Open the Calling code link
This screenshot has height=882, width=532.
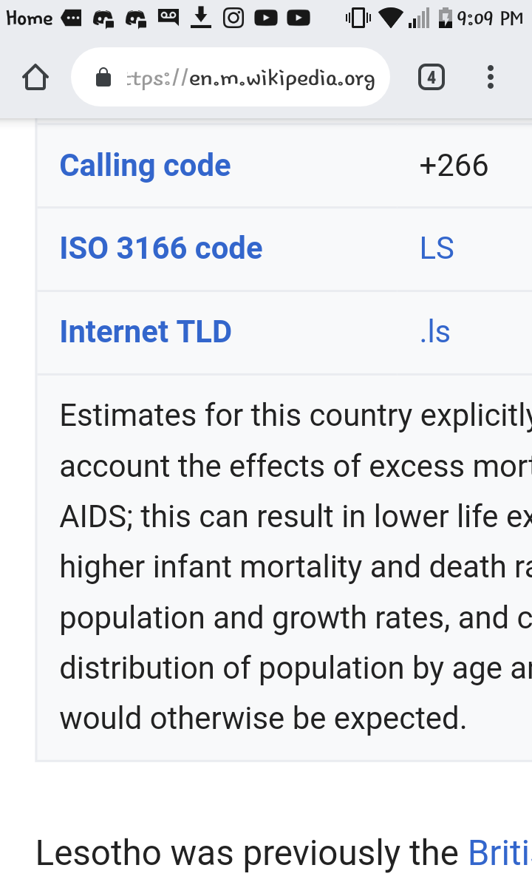[x=145, y=166]
